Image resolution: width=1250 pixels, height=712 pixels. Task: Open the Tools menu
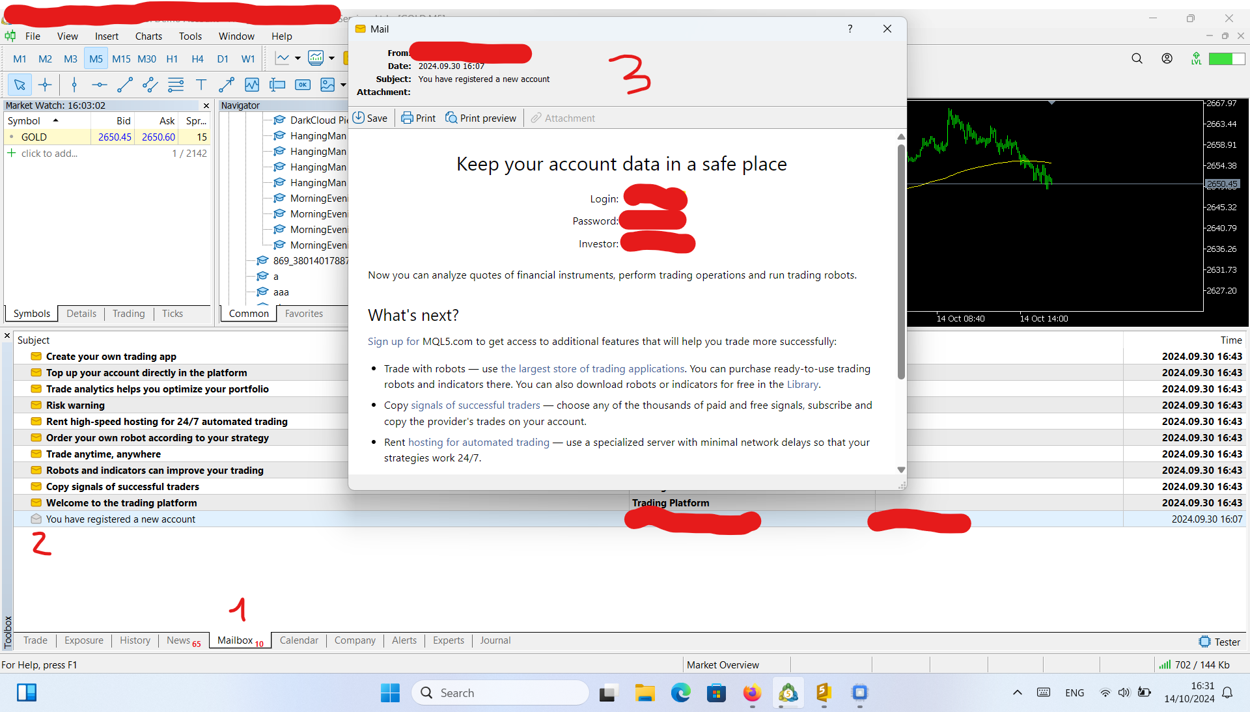coord(190,36)
